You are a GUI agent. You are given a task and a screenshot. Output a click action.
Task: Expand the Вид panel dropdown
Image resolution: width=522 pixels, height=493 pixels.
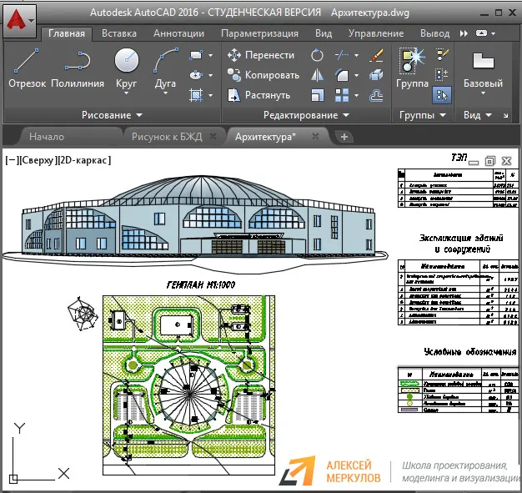(x=478, y=115)
